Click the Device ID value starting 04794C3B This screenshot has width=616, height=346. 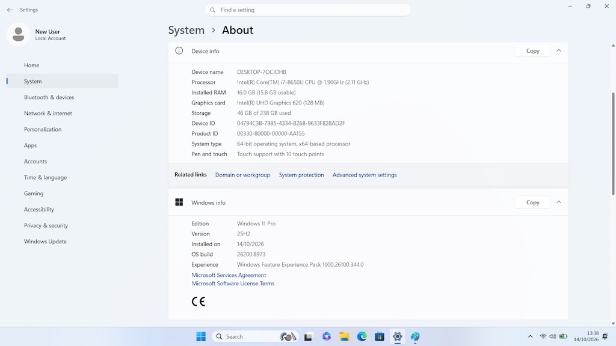pyautogui.click(x=291, y=123)
